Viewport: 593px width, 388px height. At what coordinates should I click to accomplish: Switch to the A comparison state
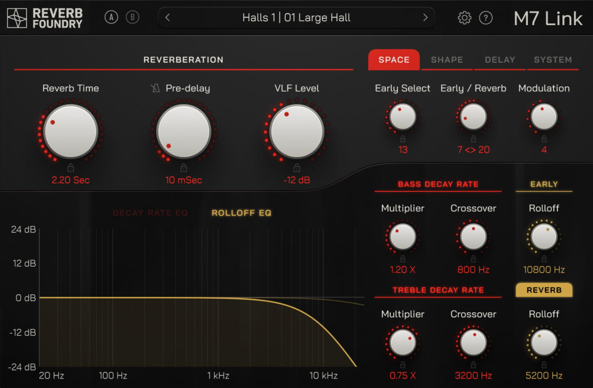tap(111, 18)
